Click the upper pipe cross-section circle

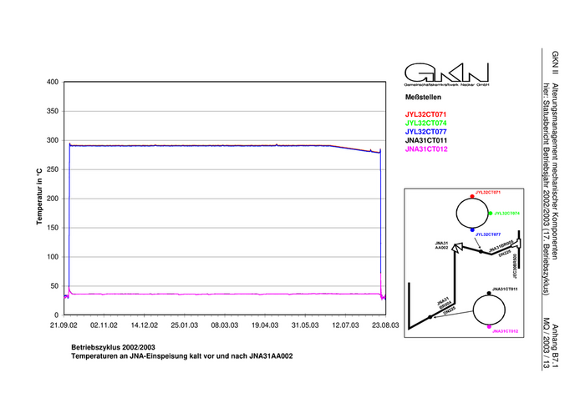point(472,214)
